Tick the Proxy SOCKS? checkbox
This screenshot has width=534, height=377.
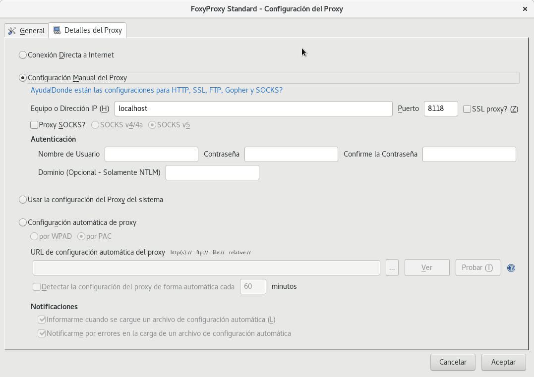tap(34, 125)
